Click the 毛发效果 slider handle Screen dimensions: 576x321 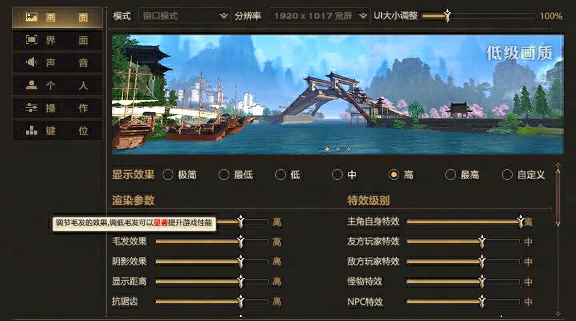(241, 241)
